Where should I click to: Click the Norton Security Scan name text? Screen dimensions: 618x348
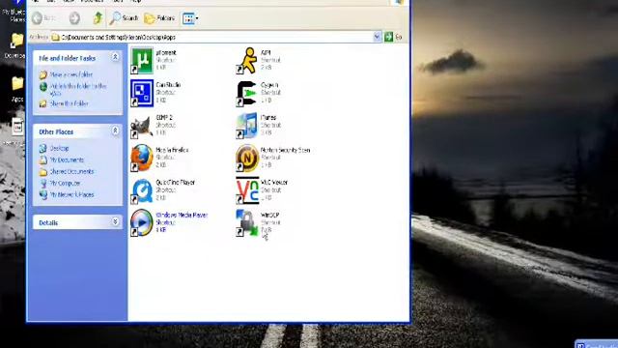[286, 151]
